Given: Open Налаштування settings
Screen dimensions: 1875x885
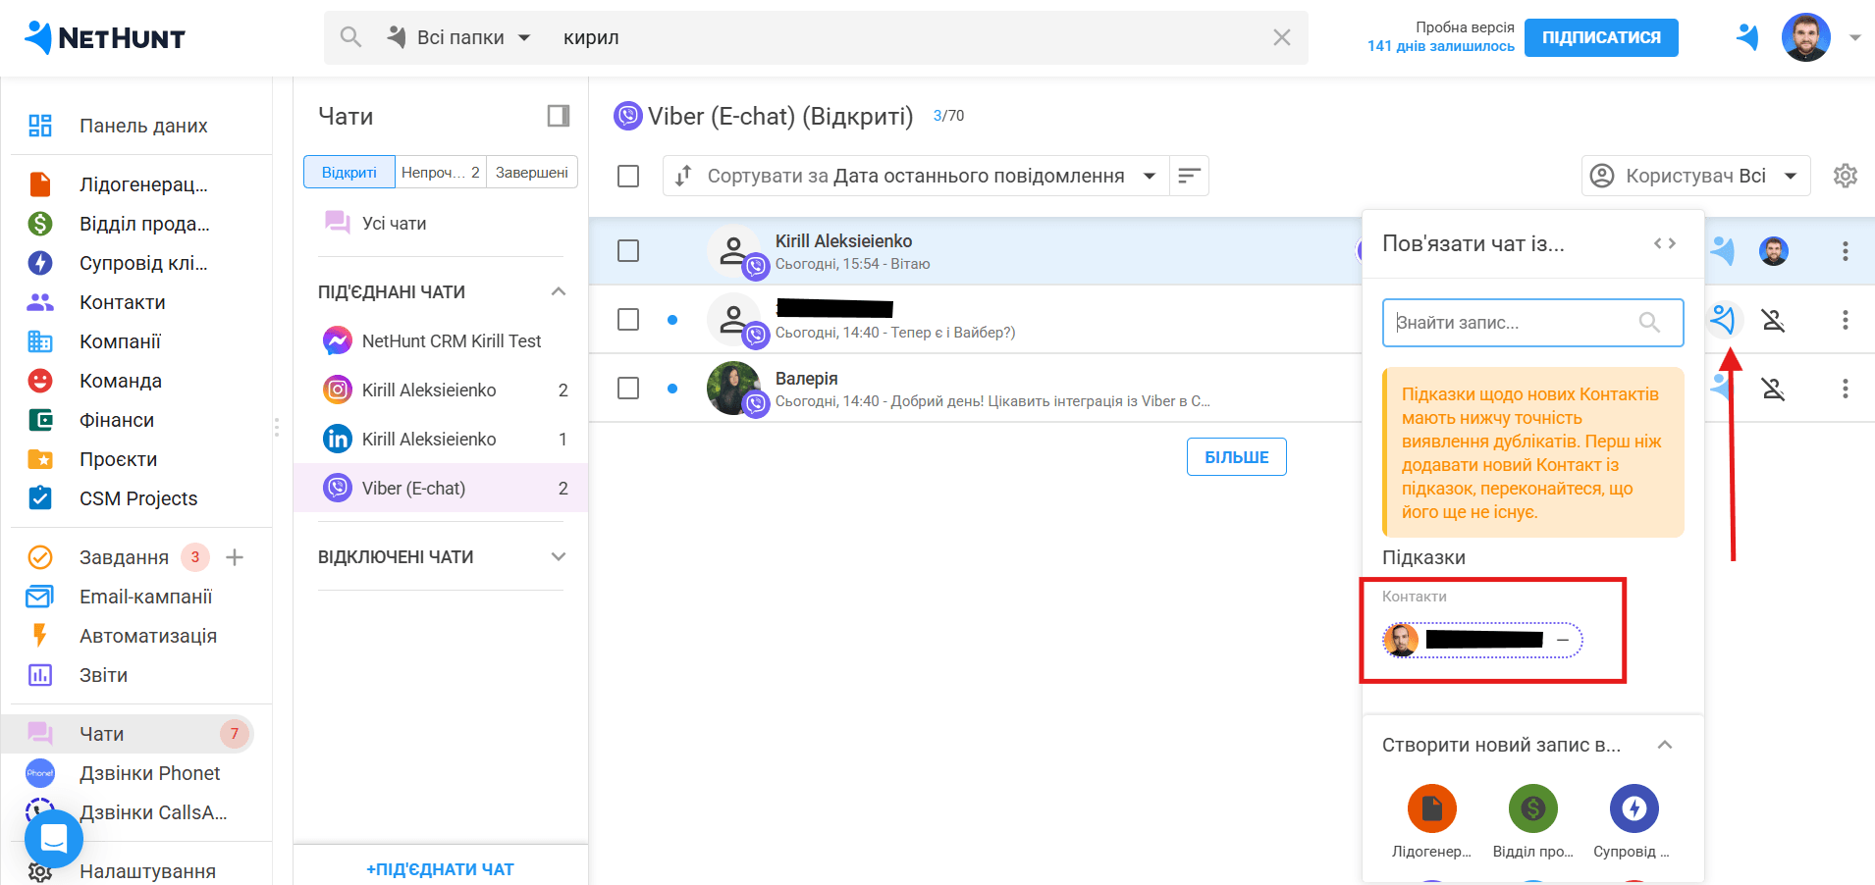Looking at the screenshot, I should click(147, 871).
